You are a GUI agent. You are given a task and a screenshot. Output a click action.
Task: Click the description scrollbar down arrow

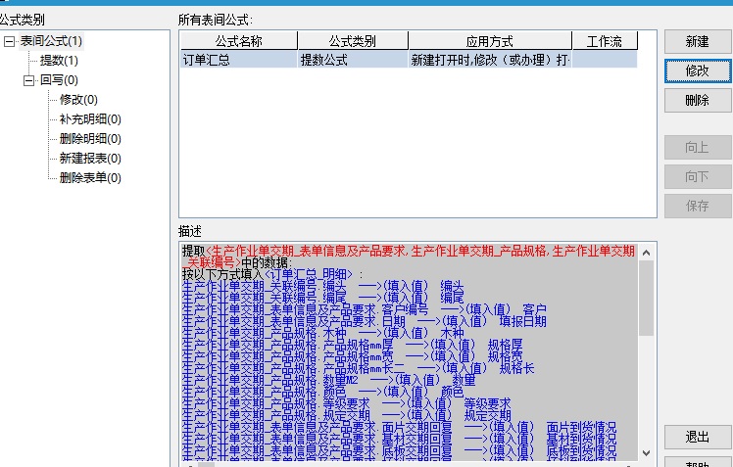[x=646, y=451]
